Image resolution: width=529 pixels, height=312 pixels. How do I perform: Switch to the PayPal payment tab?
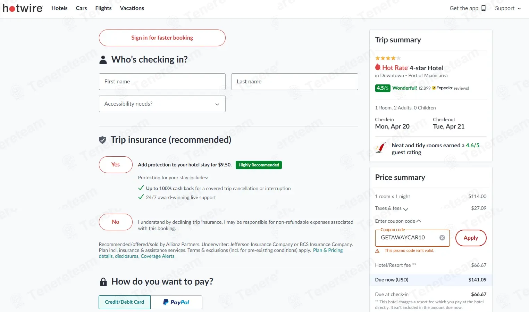pyautogui.click(x=176, y=302)
